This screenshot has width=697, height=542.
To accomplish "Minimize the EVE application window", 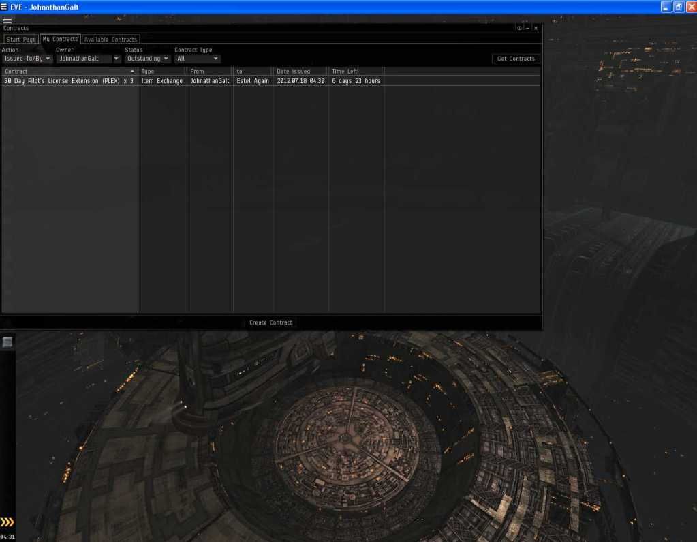I will pyautogui.click(x=666, y=7).
